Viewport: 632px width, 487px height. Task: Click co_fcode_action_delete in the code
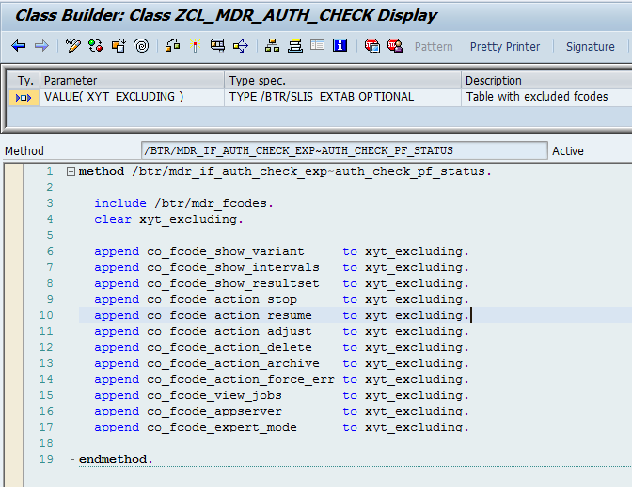pos(229,348)
